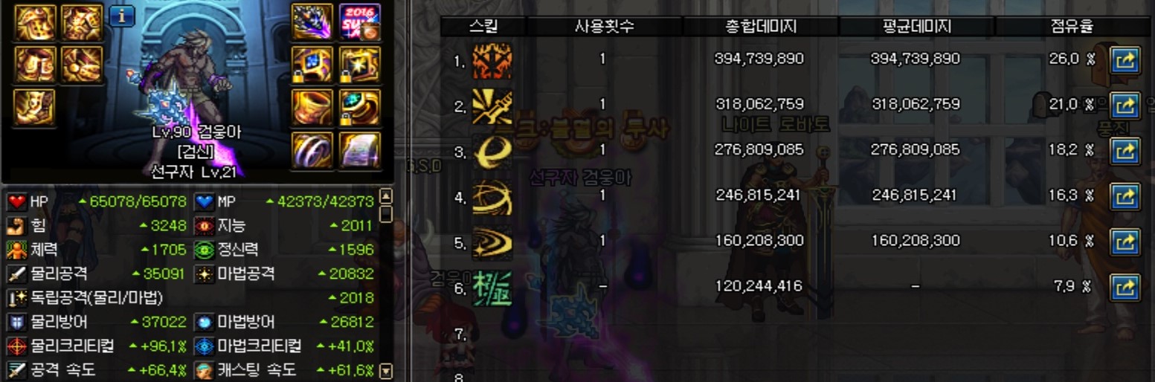Select the silver ring equipment slot
This screenshot has width=1155, height=382.
[312, 150]
